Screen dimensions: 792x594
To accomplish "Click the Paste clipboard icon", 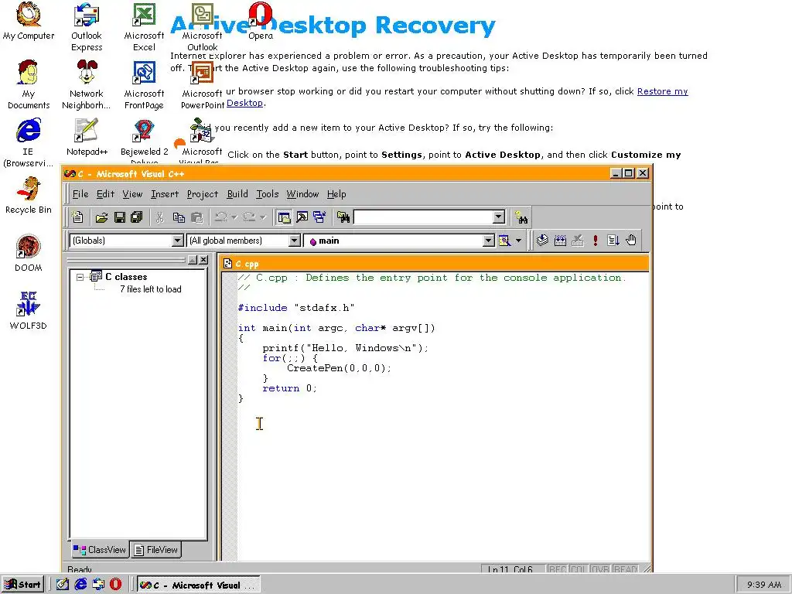I will [196, 217].
